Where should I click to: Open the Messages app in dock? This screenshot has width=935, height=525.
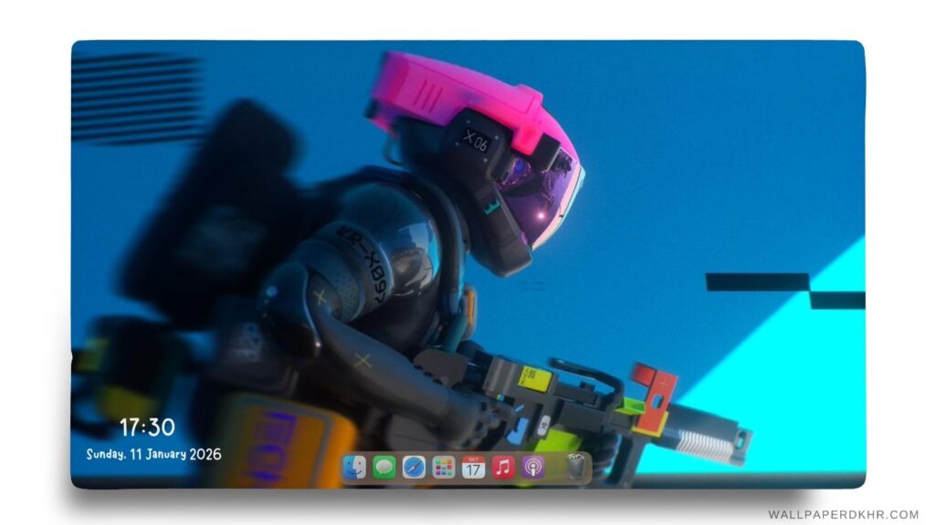pyautogui.click(x=384, y=468)
